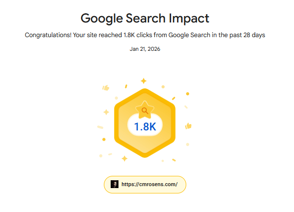Image resolution: width=294 pixels, height=212 pixels.
Task: Click the sparkle star above the badge
Action: coord(143,81)
